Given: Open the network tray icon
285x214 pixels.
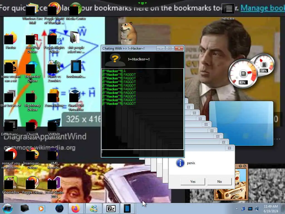Looking at the screenshot, I should (x=250, y=209).
